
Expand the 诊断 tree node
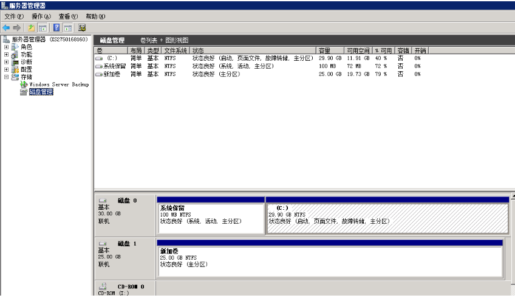pos(6,62)
